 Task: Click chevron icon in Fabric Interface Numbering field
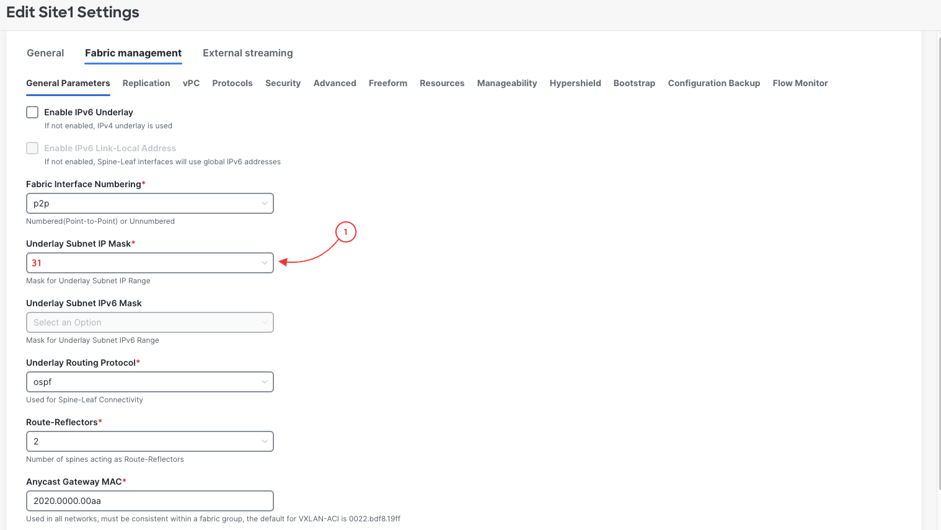pyautogui.click(x=265, y=203)
